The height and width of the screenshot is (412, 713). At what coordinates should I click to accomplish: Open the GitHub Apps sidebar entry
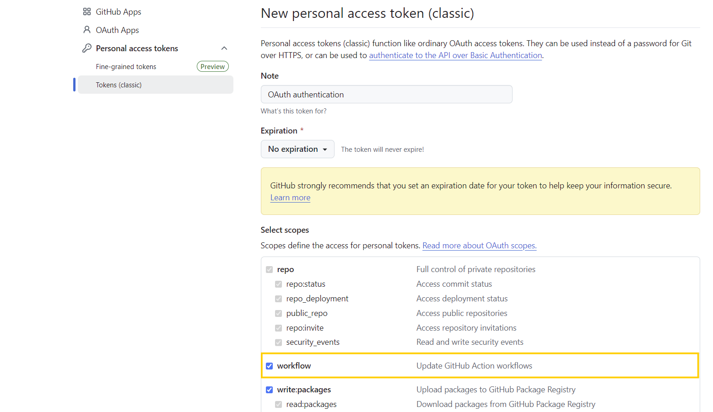point(119,12)
